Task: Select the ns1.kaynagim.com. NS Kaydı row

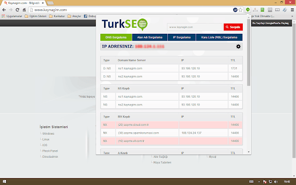Action: point(172,97)
